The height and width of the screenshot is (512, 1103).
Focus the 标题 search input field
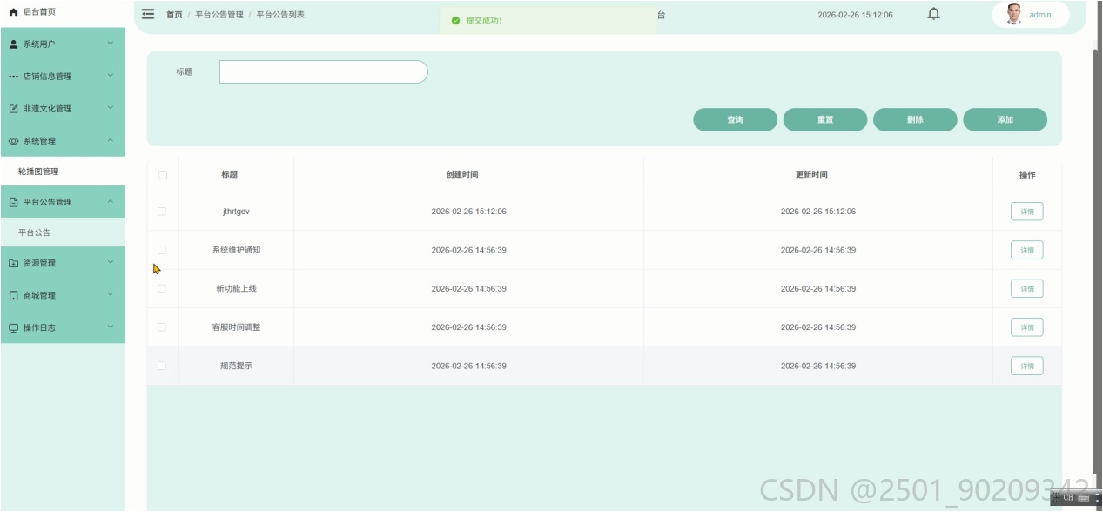[x=324, y=72]
